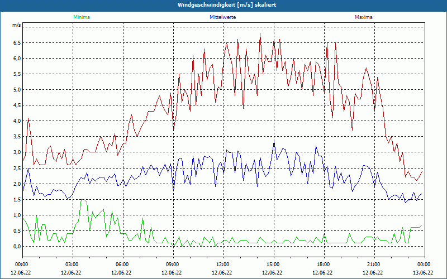Click the 21:00 time axis label
Screen dimensions: 447x279
[x=373, y=264]
